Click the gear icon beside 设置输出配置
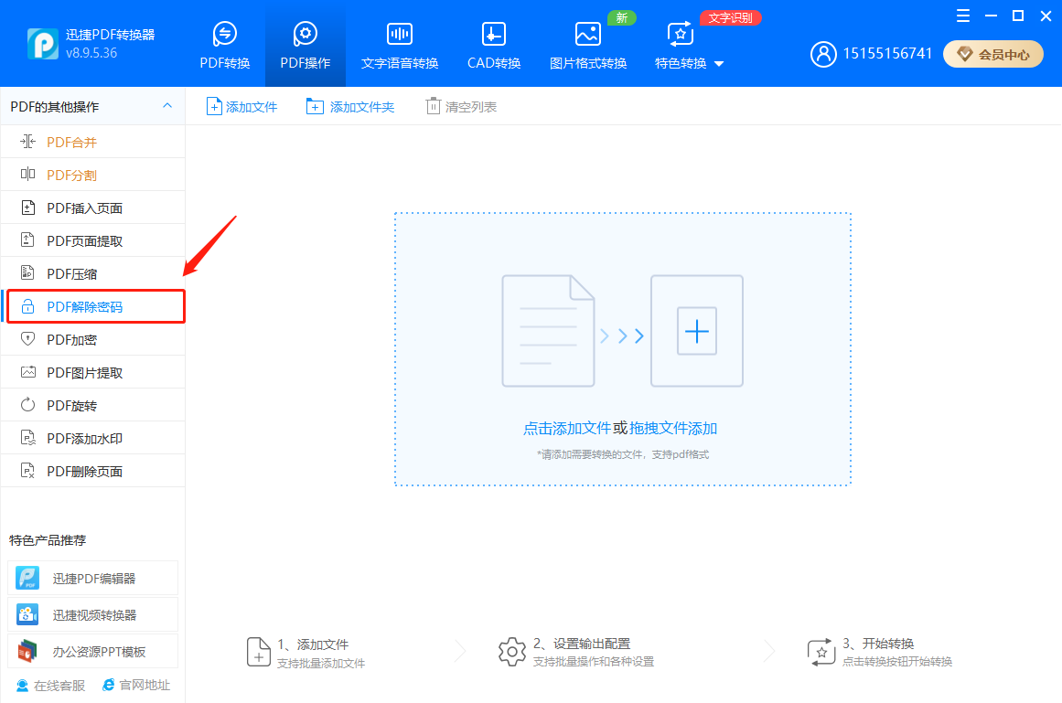The width and height of the screenshot is (1062, 703). [512, 652]
